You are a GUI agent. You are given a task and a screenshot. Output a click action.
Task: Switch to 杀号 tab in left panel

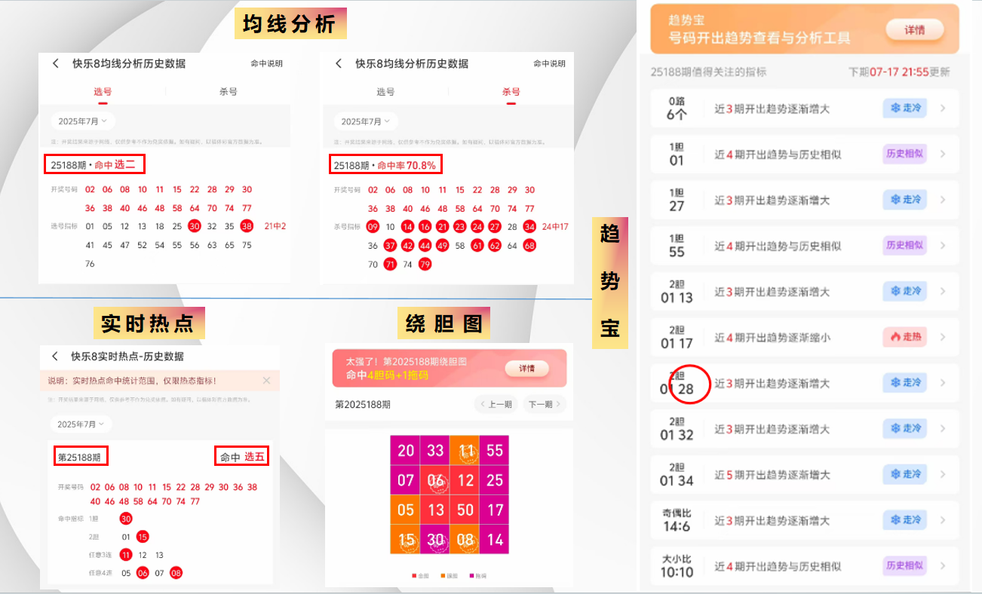pos(229,92)
